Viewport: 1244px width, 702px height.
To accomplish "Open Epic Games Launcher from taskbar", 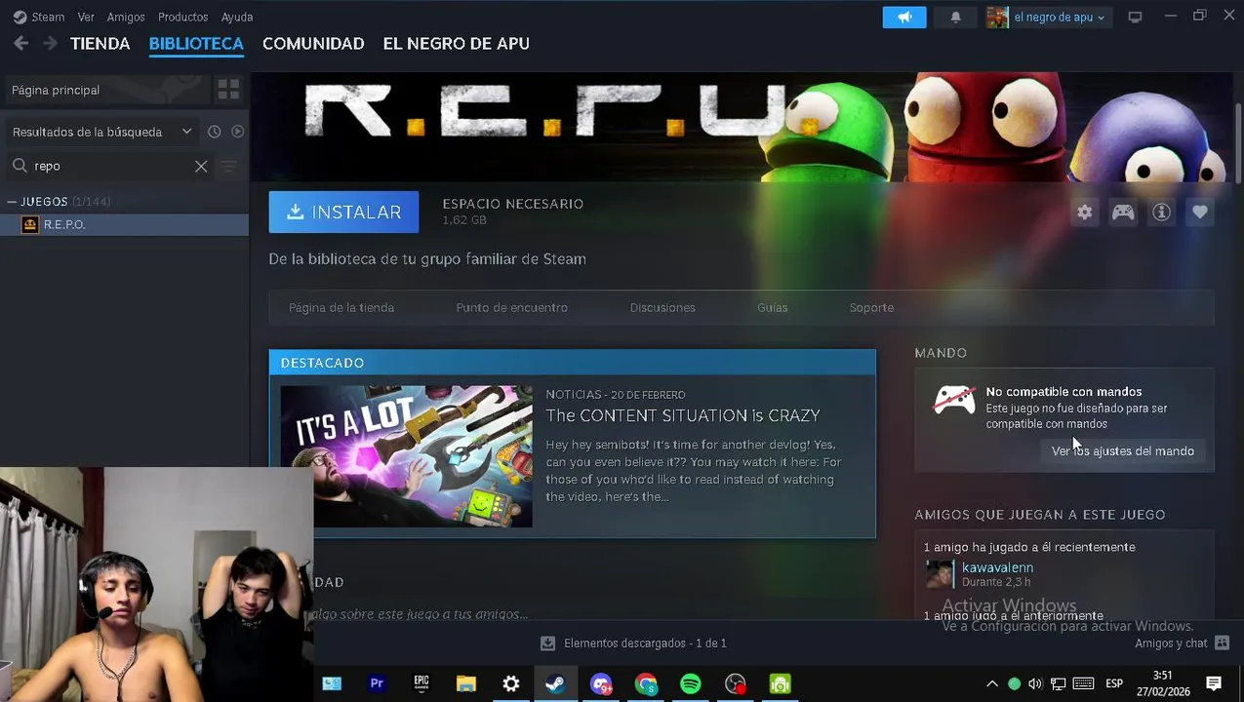I will tap(421, 684).
